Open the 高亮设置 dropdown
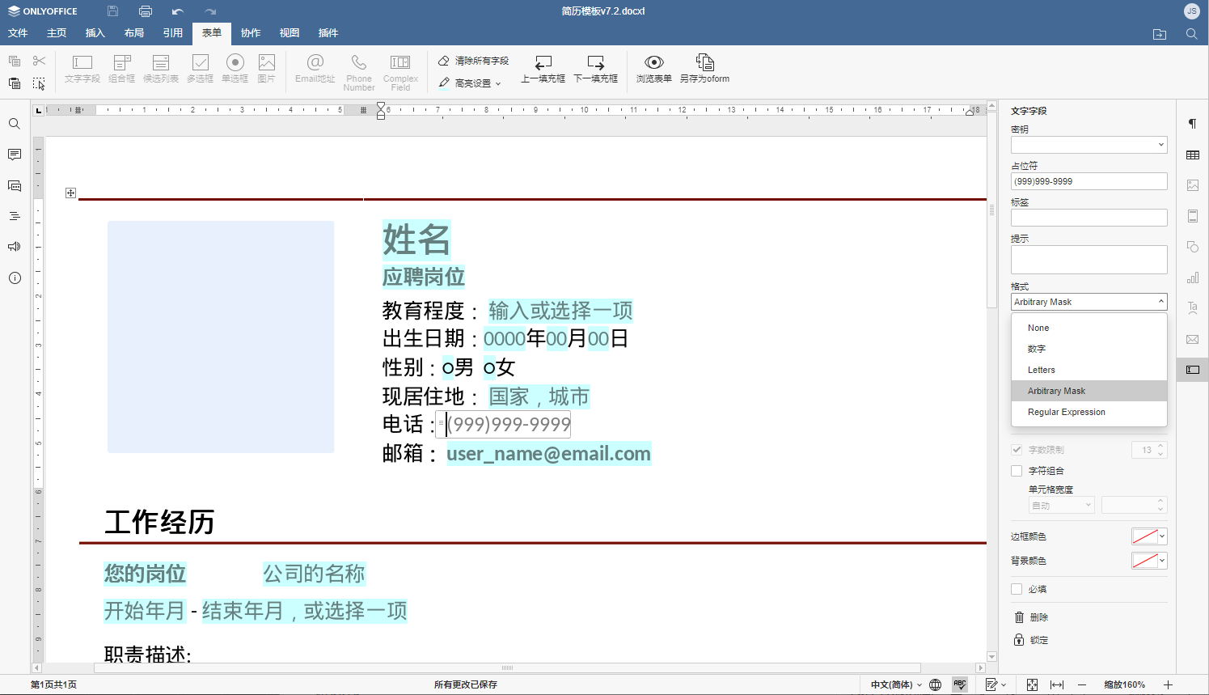The height and width of the screenshot is (695, 1209). click(x=471, y=83)
